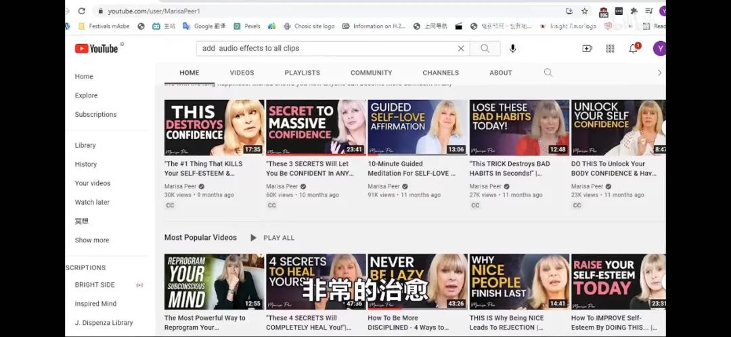Screen dimensions: 731x337
Task: Open the create video icon
Action: click(587, 49)
